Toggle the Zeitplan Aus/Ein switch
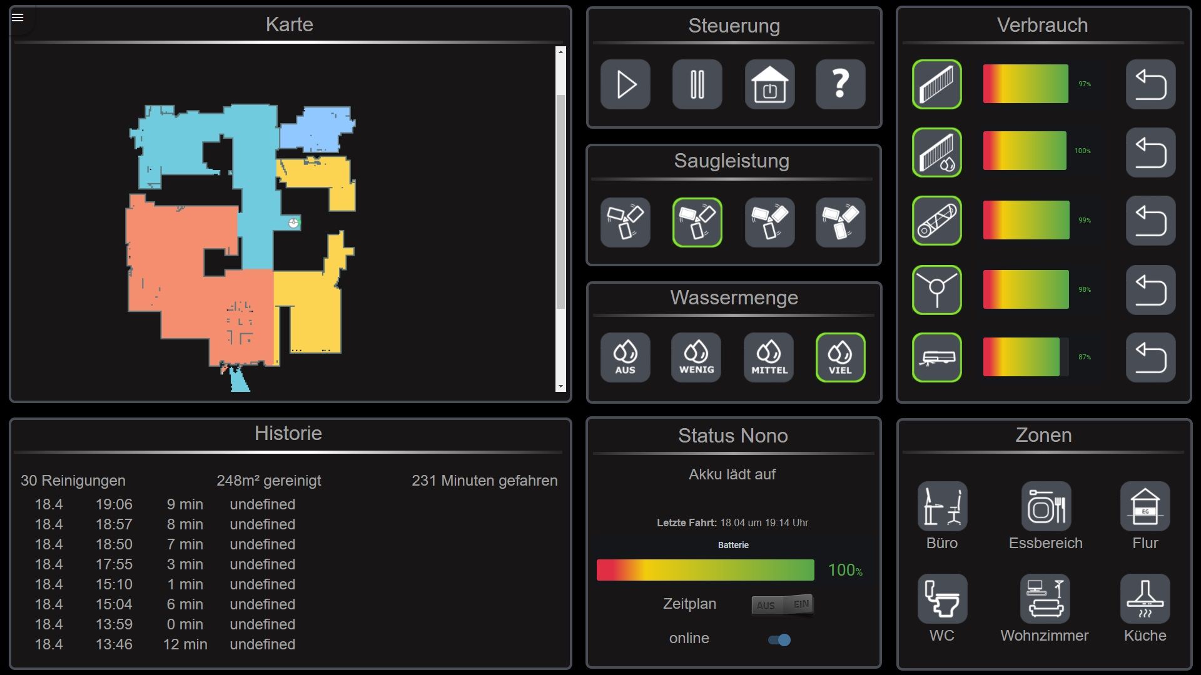The image size is (1201, 675). [x=783, y=605]
